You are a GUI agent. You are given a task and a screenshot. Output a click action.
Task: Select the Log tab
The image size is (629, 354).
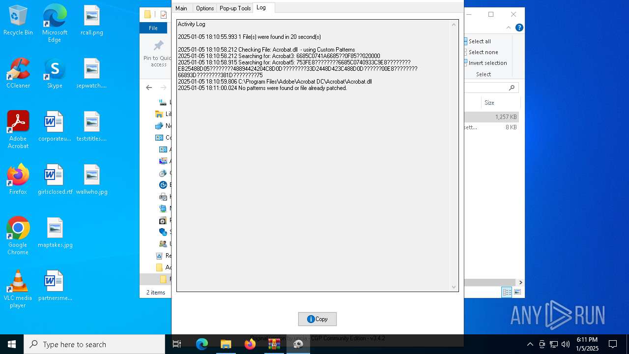pos(261,7)
